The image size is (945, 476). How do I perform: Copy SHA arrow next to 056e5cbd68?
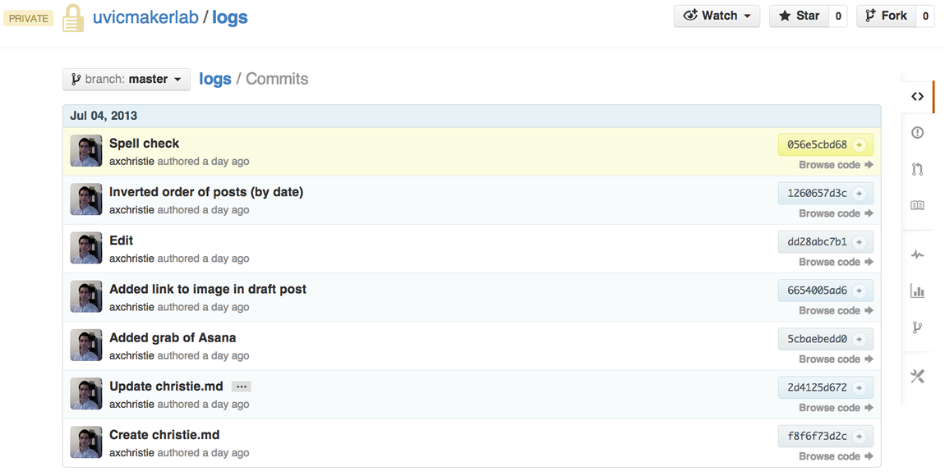pos(859,145)
